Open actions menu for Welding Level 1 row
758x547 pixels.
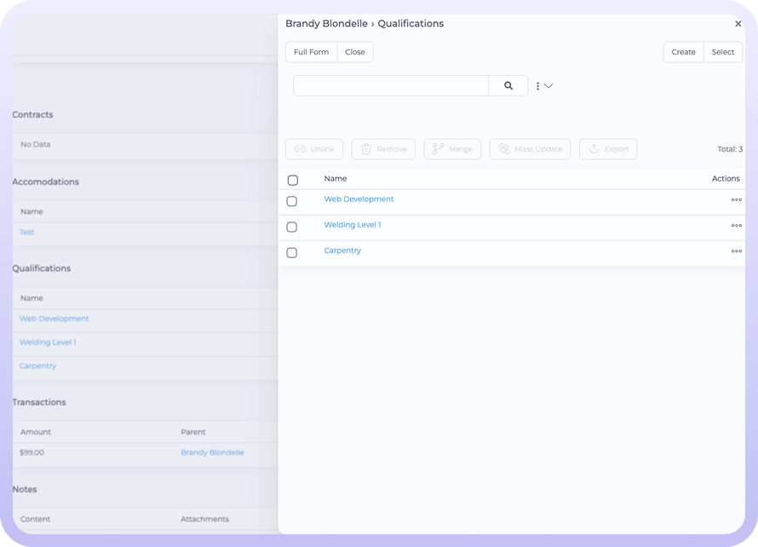pyautogui.click(x=736, y=226)
